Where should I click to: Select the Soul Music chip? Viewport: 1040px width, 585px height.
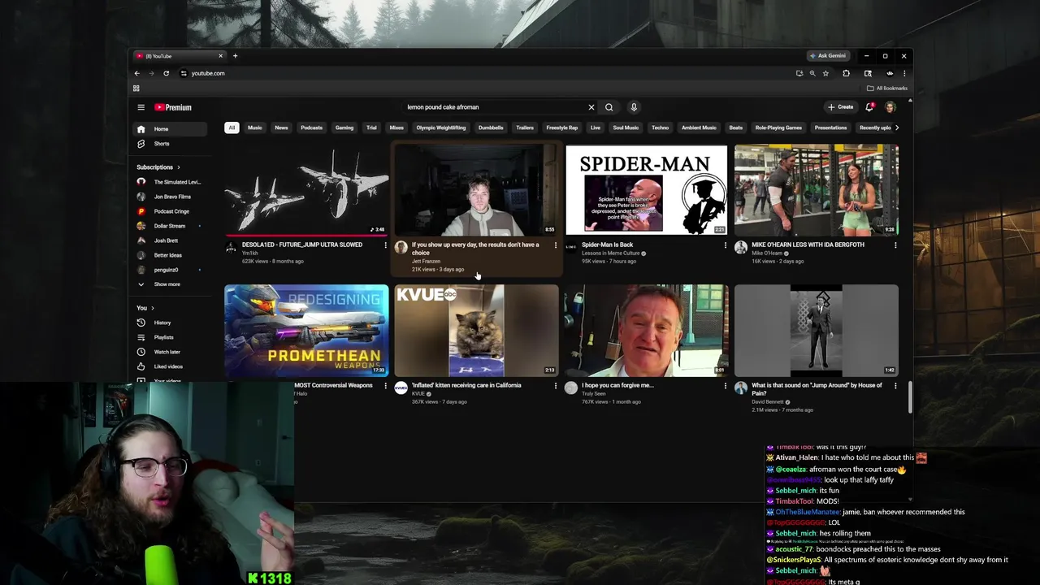click(x=626, y=128)
